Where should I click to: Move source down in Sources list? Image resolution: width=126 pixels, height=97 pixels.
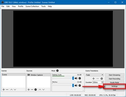click(x=43, y=90)
